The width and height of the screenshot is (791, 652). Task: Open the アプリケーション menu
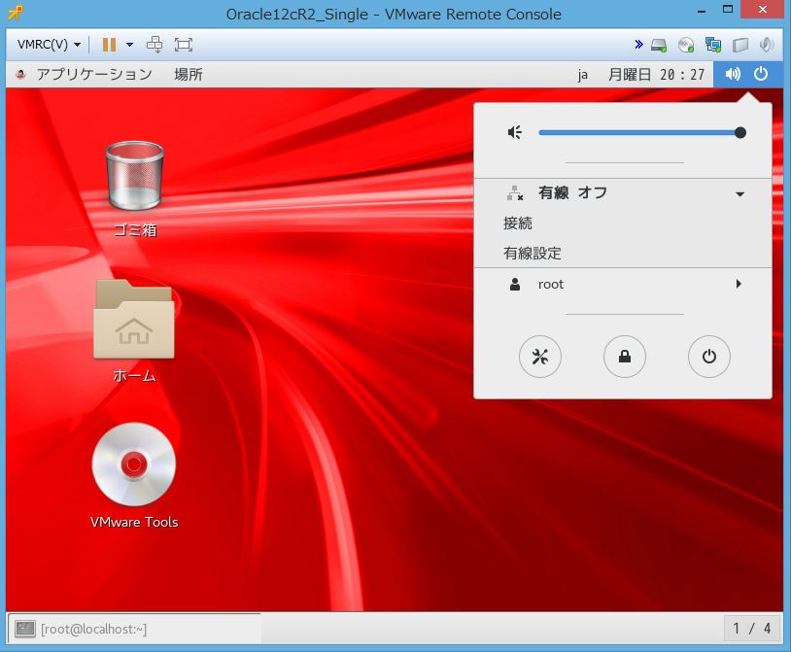click(x=94, y=75)
